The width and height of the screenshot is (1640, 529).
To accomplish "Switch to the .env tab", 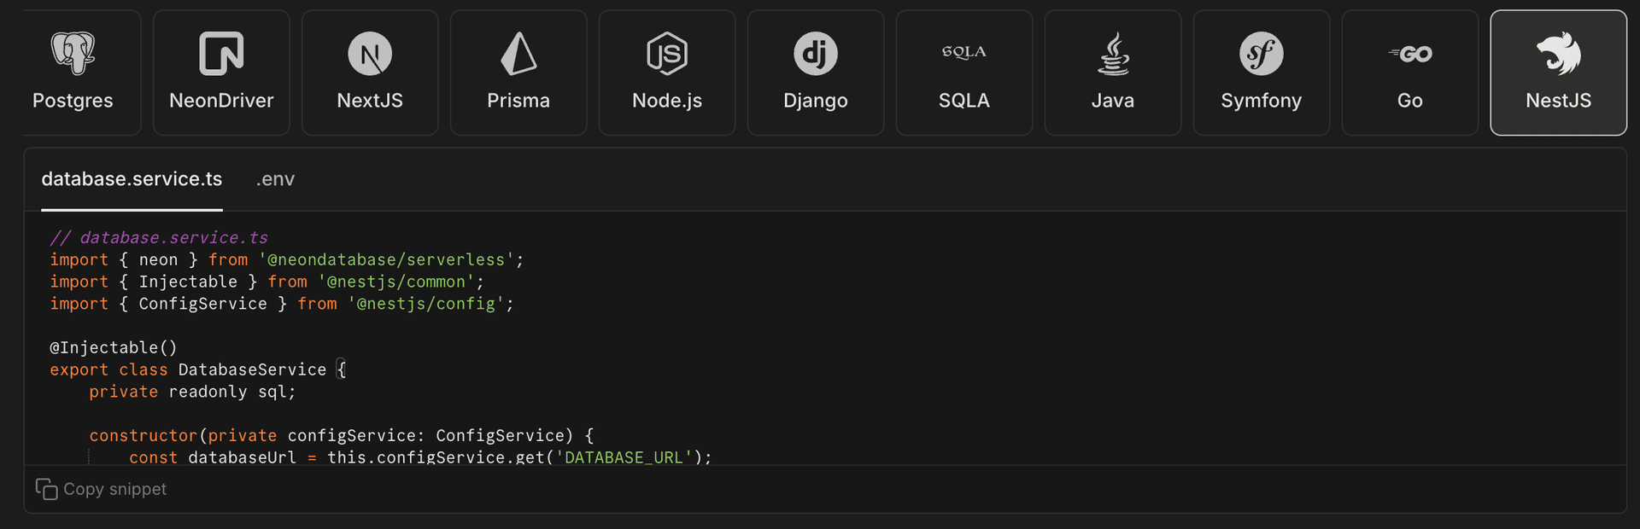I will 275,179.
